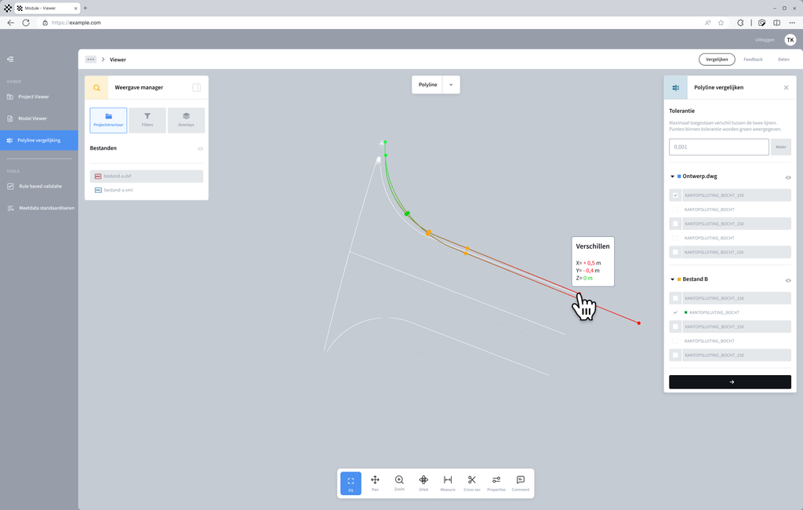Select the Orbit tool
The height and width of the screenshot is (510, 803).
coord(423,483)
